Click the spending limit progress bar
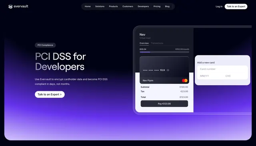Viewport: 256px width, 146px height. (x=164, y=52)
